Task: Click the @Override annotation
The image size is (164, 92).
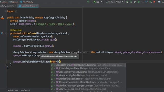Action: click(16, 30)
